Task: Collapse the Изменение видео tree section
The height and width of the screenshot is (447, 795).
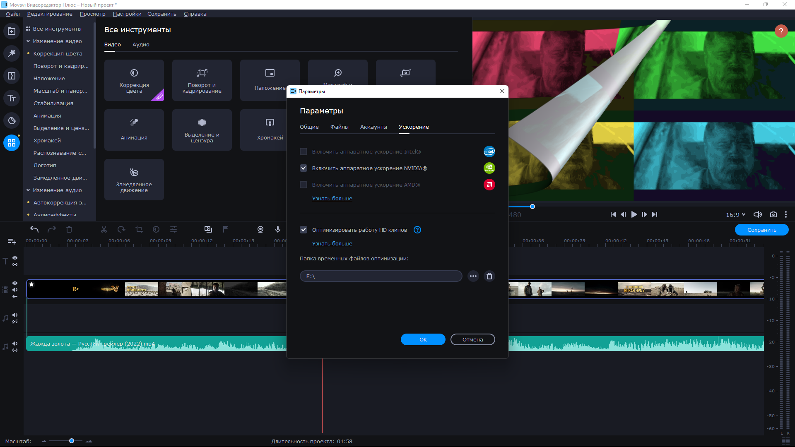Action: (28, 41)
